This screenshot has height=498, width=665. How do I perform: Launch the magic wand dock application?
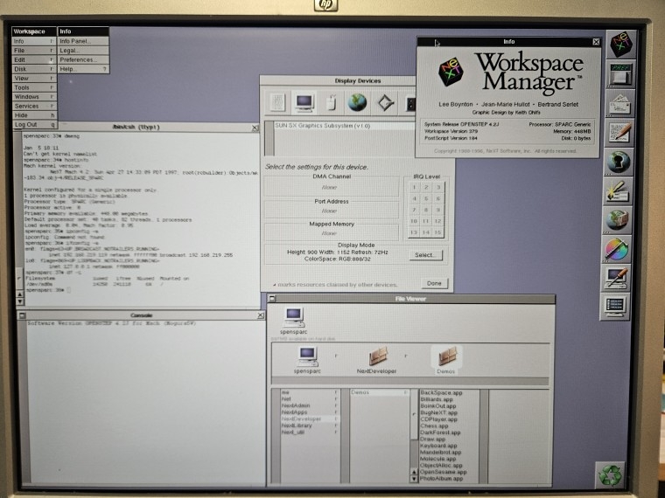[618, 191]
